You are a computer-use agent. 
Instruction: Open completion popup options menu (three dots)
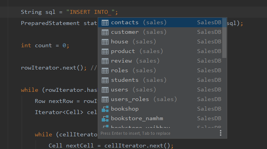coord(221,133)
